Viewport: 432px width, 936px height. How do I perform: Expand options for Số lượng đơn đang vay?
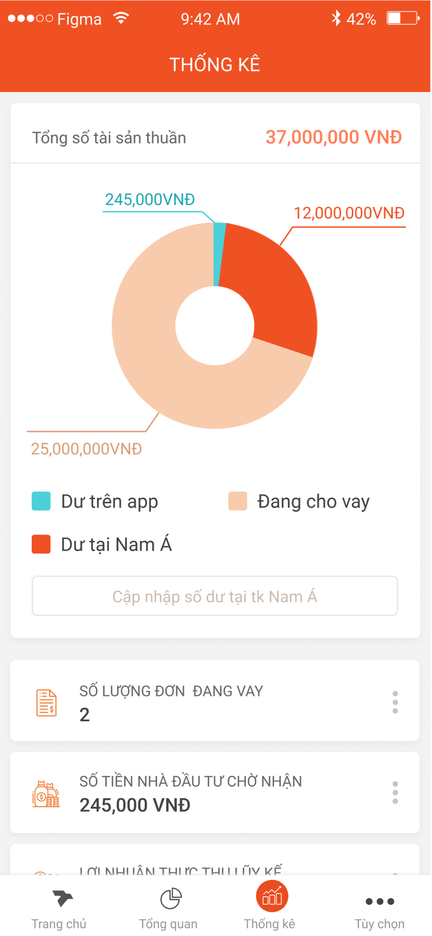(395, 702)
